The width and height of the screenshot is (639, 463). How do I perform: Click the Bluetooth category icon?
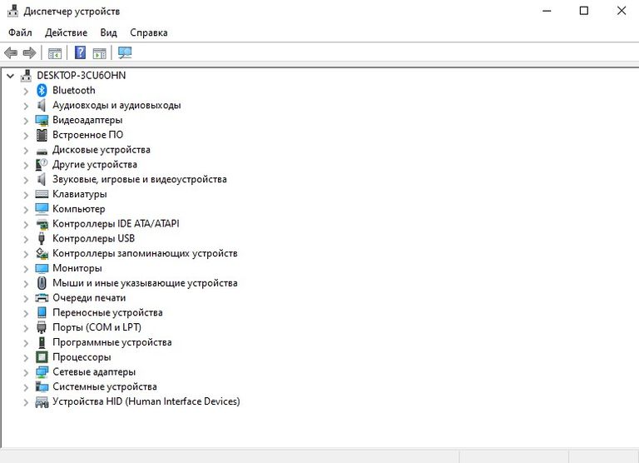coord(42,90)
